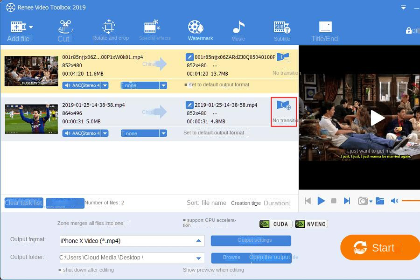Image resolution: width=420 pixels, height=280 pixels.
Task: Open the Watermark tool
Action: click(x=200, y=30)
